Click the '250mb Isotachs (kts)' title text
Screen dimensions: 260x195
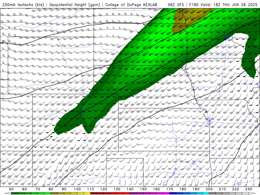(x=23, y=5)
